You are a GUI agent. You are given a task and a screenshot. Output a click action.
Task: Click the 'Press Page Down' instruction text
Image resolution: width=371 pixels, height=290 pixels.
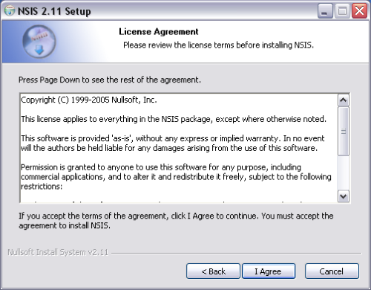tap(110, 80)
